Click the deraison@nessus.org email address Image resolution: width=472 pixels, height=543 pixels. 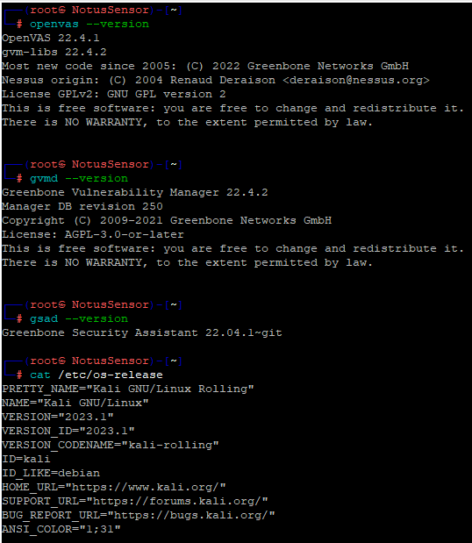[x=356, y=81]
